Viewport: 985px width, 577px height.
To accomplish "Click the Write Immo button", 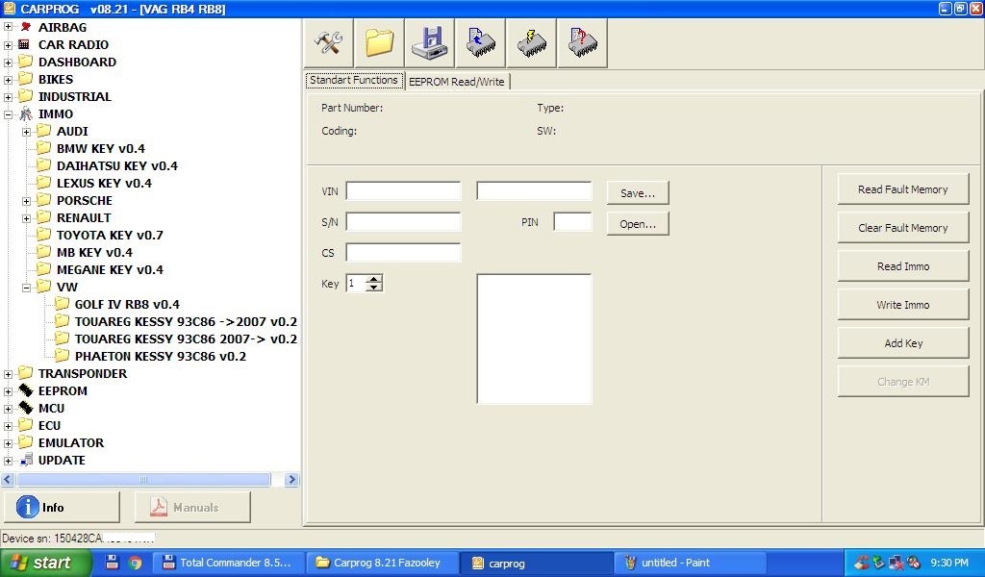I will (902, 305).
